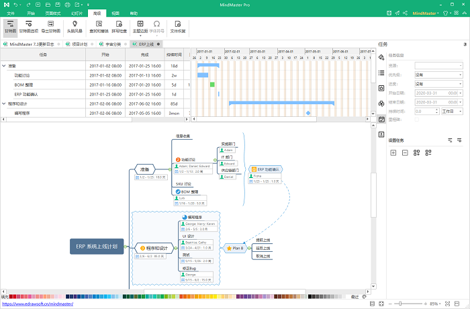Open the 进度 progress dropdown
This screenshot has width=470, height=309.
pyautogui.click(x=438, y=84)
